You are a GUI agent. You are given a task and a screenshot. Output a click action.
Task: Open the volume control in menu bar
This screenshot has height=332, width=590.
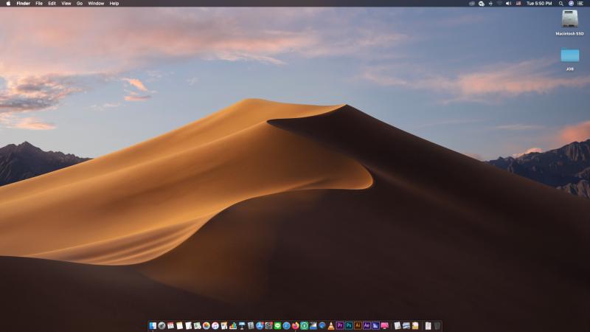coord(508,4)
